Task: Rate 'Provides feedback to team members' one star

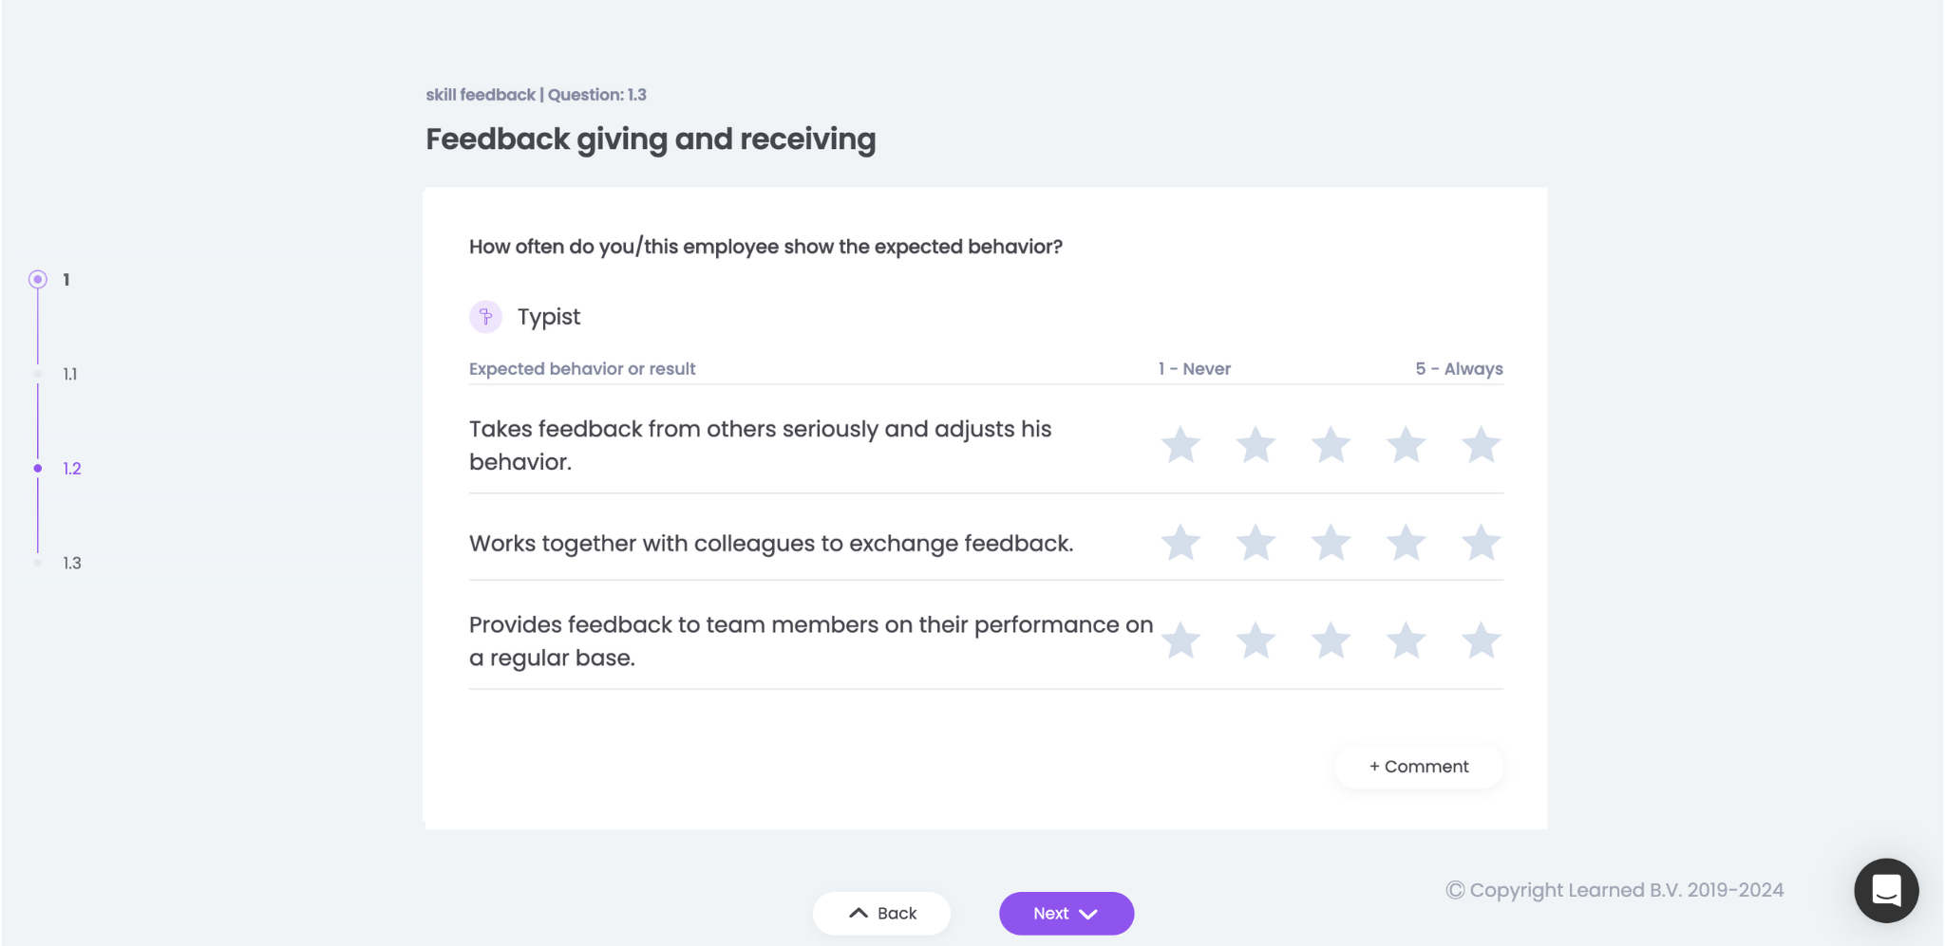Action: click(1180, 640)
